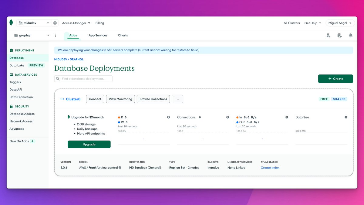364x205 pixels.
Task: Click the Cluster0 cluster icon
Action: pos(62,99)
